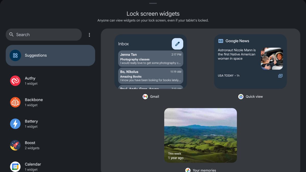This screenshot has width=306, height=172.
Task: Click the Authy app icon
Action: (x=15, y=81)
